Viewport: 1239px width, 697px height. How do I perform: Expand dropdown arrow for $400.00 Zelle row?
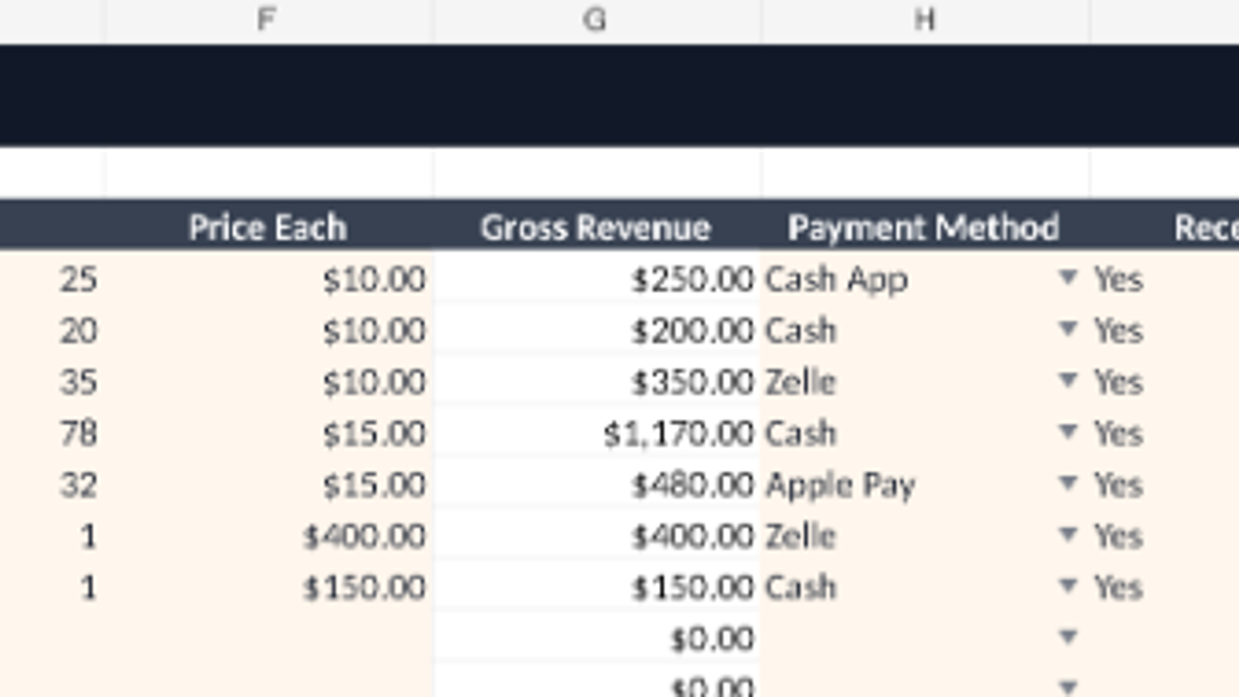(x=1068, y=534)
